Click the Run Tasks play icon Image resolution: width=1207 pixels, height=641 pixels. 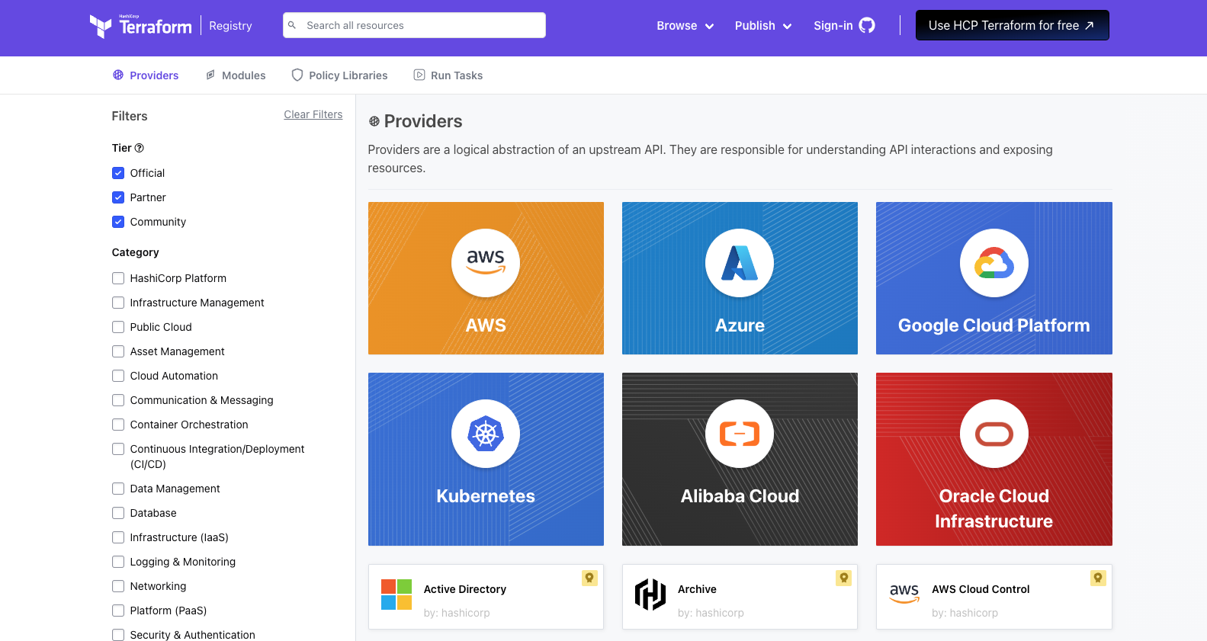pos(419,75)
